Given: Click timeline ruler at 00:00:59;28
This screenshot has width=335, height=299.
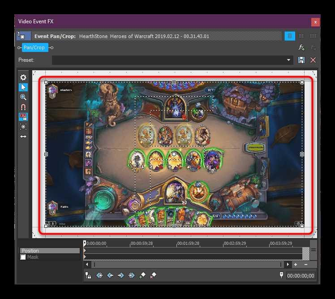Looking at the screenshot, I should click(x=142, y=243).
